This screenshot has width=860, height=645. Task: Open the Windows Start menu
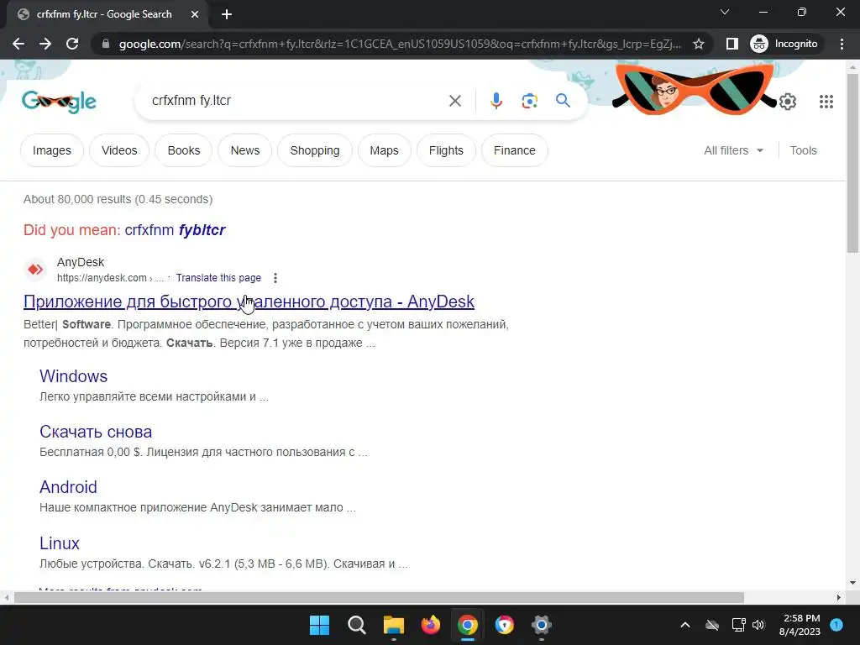coord(319,625)
